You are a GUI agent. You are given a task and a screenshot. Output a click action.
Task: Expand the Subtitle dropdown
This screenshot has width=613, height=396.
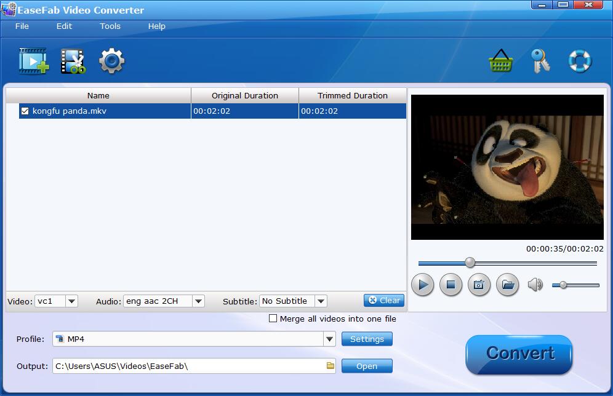(321, 301)
